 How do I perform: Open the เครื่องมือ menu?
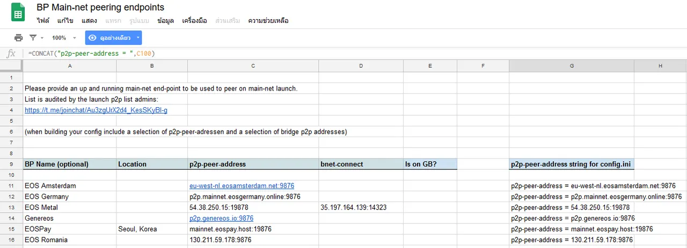coord(194,21)
